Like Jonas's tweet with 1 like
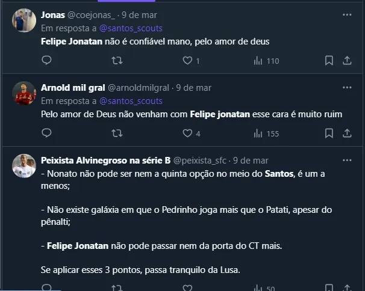This screenshot has width=365, height=291. [187, 60]
